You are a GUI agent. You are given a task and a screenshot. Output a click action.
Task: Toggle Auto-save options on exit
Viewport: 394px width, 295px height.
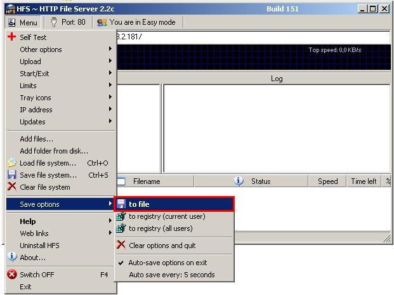pyautogui.click(x=174, y=263)
